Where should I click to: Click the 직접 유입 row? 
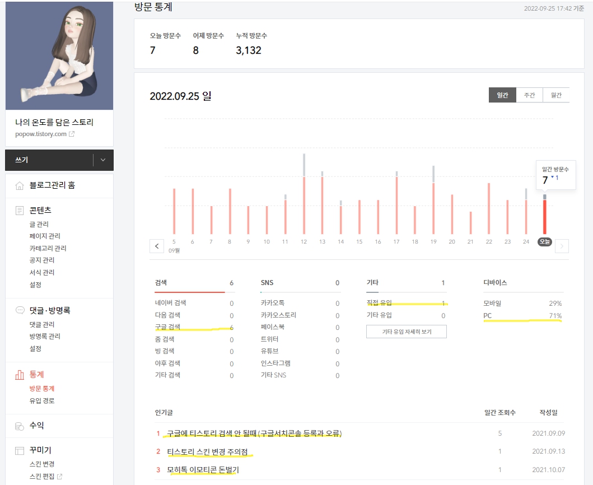click(406, 303)
